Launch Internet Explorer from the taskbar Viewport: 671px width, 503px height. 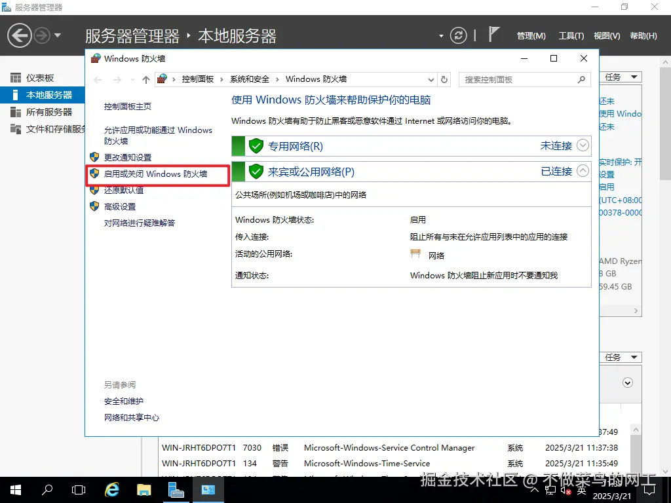coord(111,489)
